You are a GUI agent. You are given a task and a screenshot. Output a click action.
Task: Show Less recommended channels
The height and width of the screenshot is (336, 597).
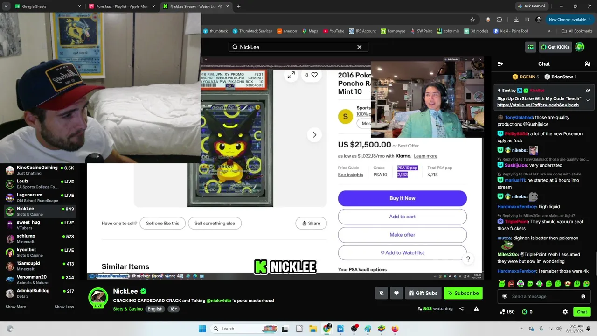pyautogui.click(x=64, y=307)
